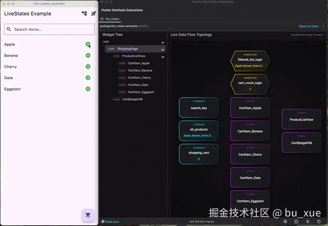Click the bug report icon in status bar
The height and width of the screenshot is (226, 328).
tap(307, 221)
